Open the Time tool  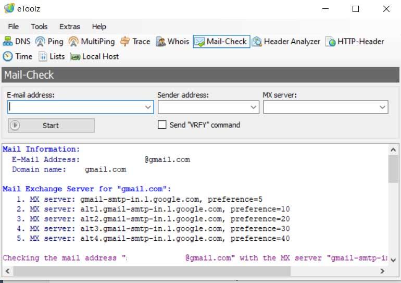point(18,56)
